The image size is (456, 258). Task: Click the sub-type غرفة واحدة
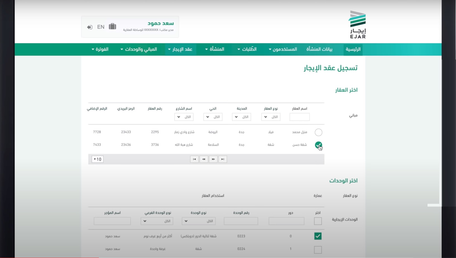point(158,249)
